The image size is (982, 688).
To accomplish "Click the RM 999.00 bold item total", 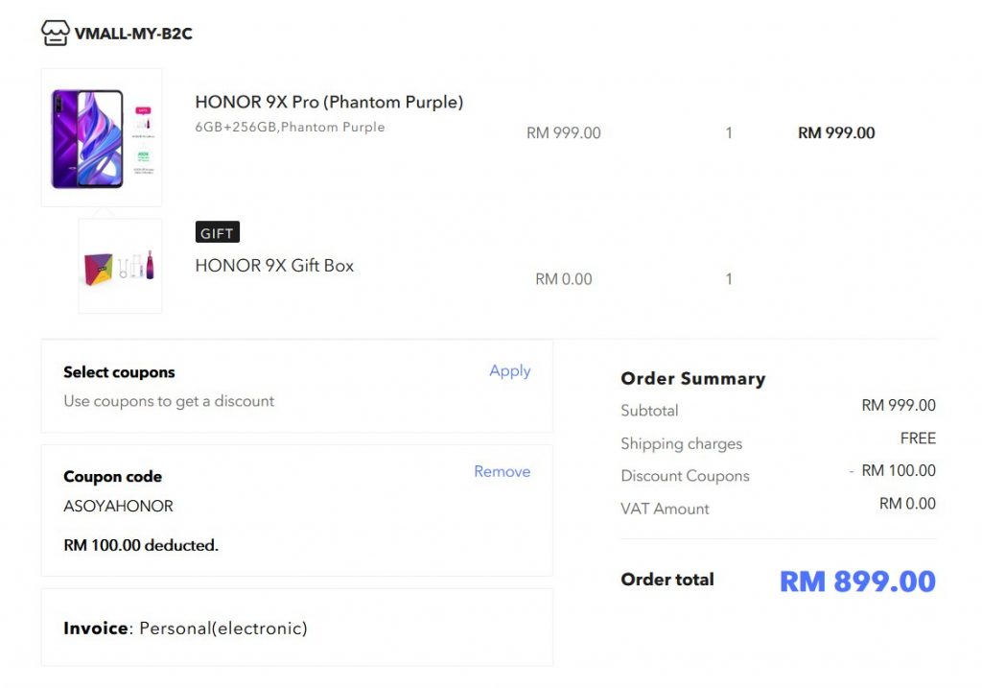I will (x=836, y=132).
